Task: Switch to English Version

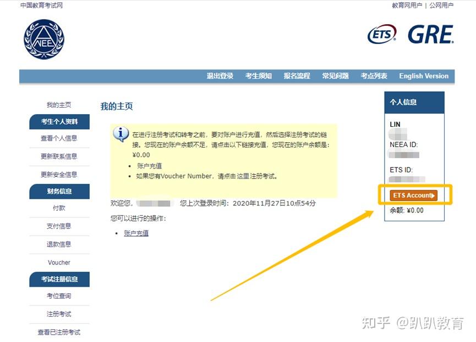Action: click(424, 76)
